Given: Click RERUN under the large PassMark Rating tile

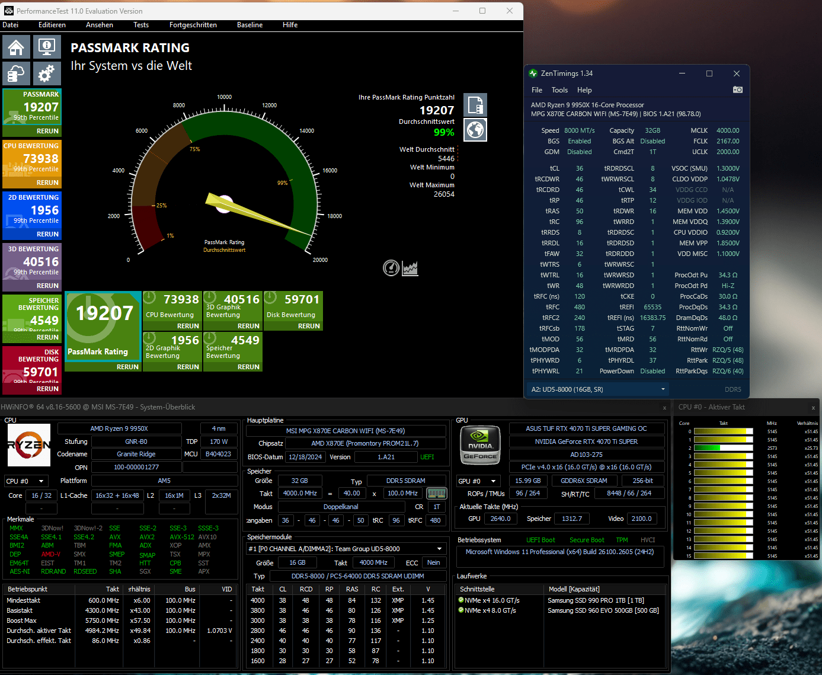Looking at the screenshot, I should click(x=127, y=367).
